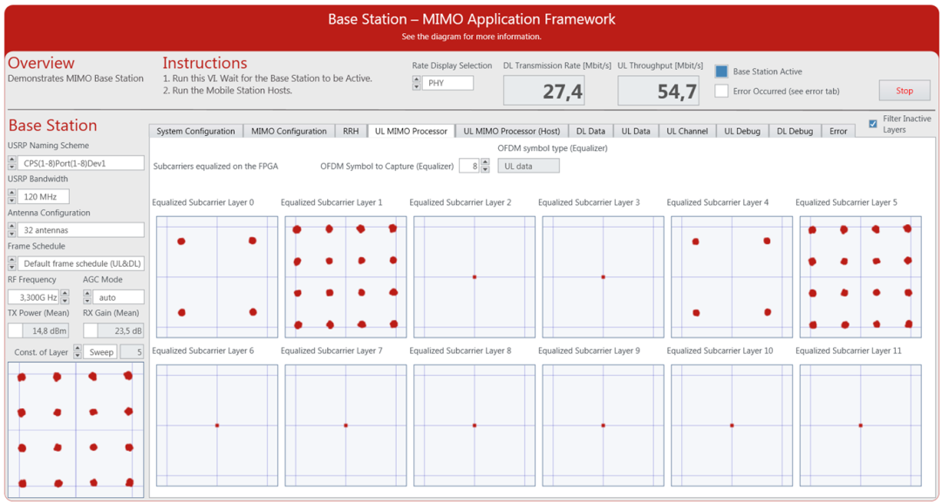Click the RF Frequency value field
This screenshot has width=942, height=504.
(34, 296)
